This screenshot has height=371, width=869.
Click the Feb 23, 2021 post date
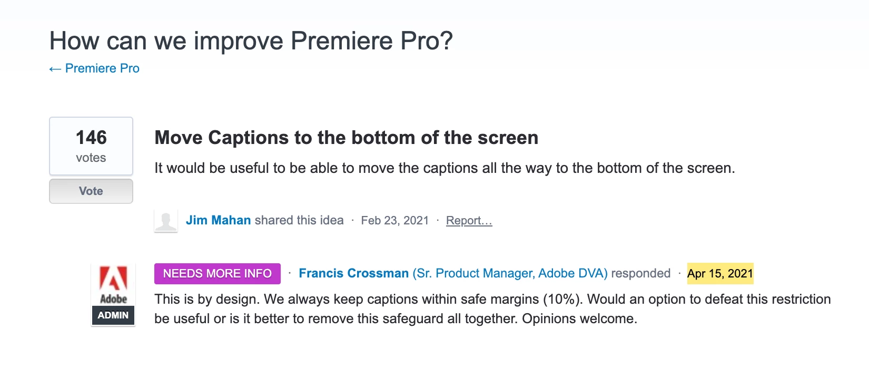click(394, 221)
